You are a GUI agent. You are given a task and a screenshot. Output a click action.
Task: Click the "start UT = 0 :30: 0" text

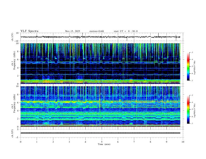126,31
